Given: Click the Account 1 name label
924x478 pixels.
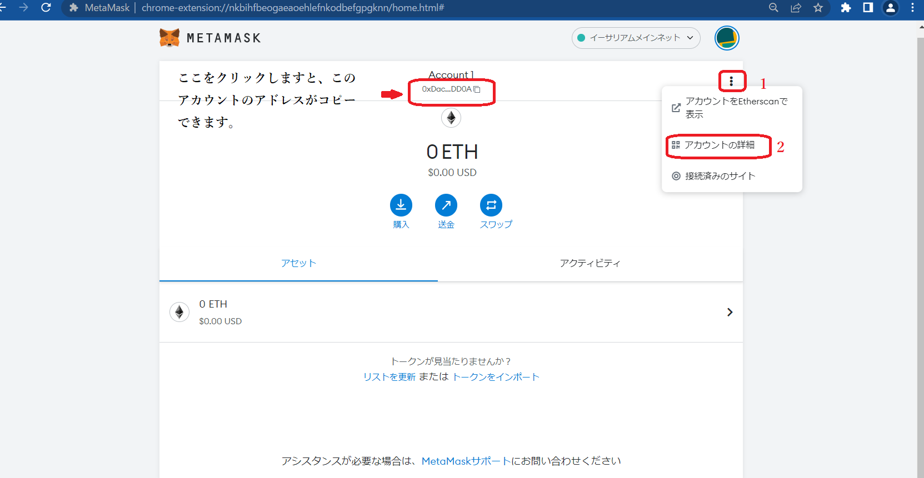Looking at the screenshot, I should (451, 75).
